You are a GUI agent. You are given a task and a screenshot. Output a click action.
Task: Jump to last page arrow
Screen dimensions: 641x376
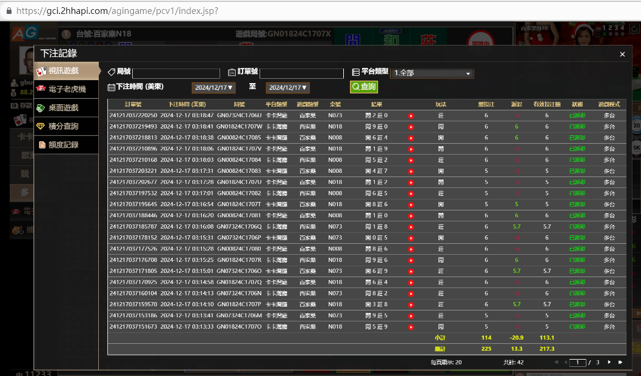pyautogui.click(x=620, y=362)
